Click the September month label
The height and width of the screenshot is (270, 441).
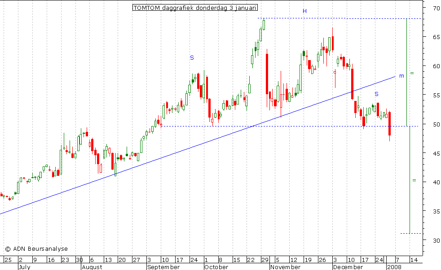click(x=163, y=267)
